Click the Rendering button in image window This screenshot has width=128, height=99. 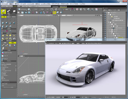click(51, 43)
